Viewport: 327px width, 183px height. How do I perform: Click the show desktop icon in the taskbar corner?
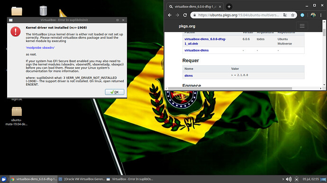(323, 179)
